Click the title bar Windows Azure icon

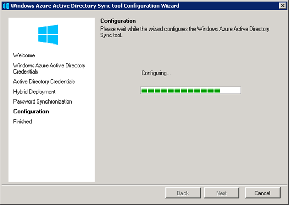[6, 6]
